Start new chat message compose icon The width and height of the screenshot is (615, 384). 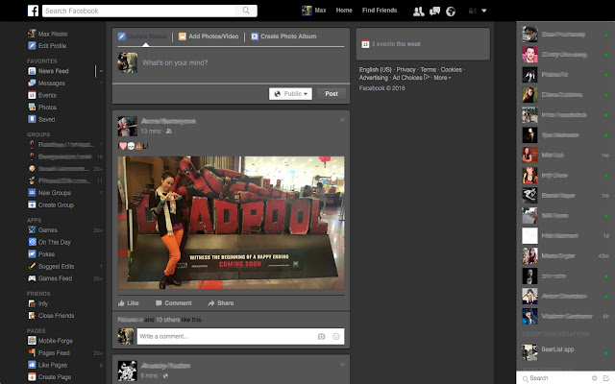coord(606,378)
